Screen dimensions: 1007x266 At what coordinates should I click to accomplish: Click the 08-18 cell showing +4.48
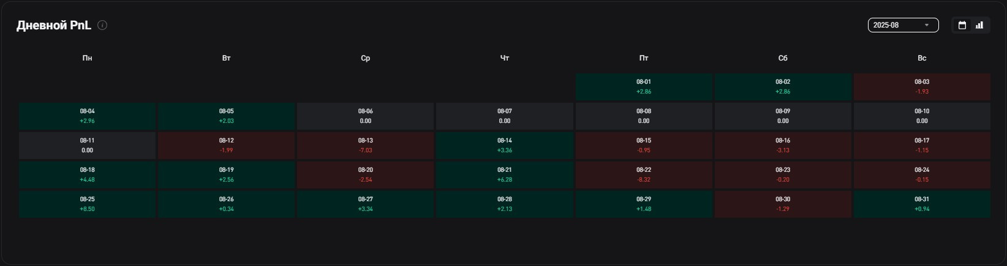tap(87, 175)
